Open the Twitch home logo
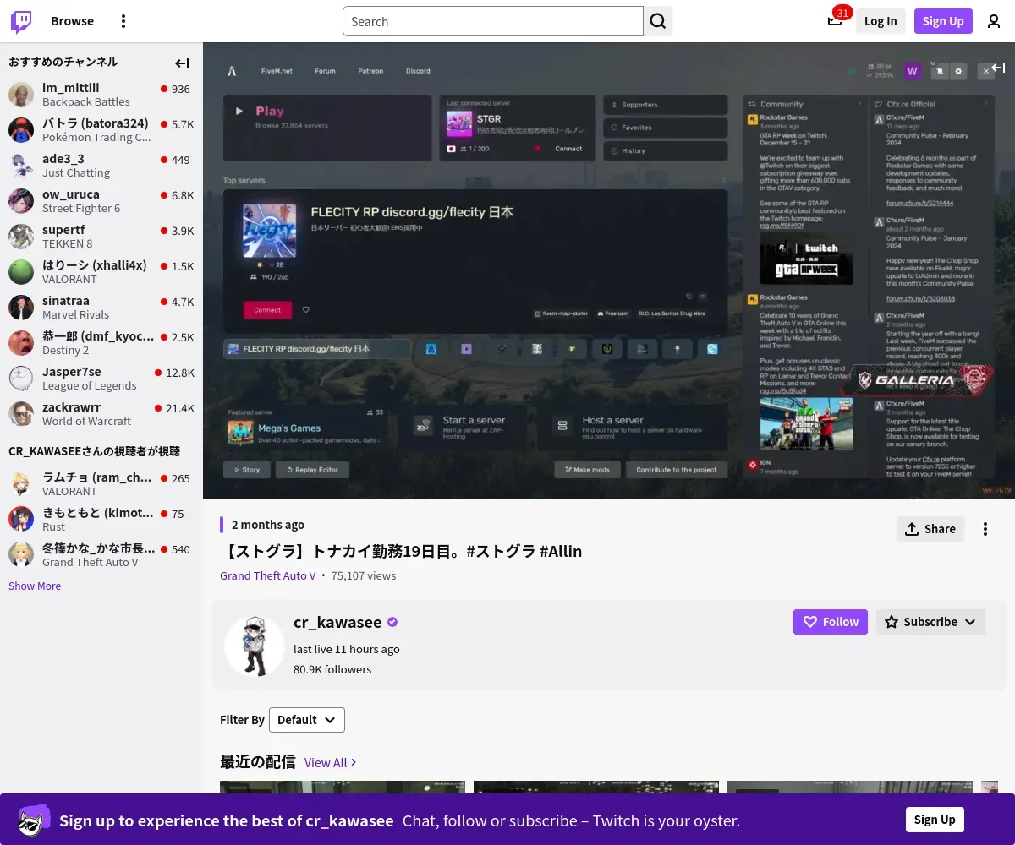Image resolution: width=1015 pixels, height=845 pixels. pyautogui.click(x=21, y=21)
